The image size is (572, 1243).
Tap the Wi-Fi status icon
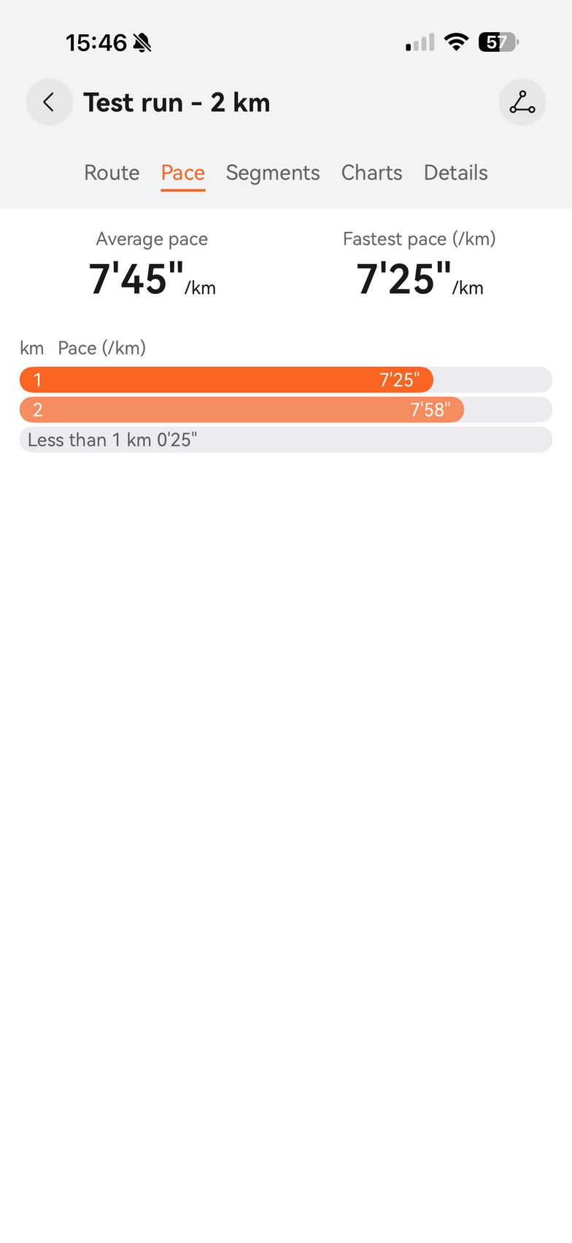(x=456, y=42)
